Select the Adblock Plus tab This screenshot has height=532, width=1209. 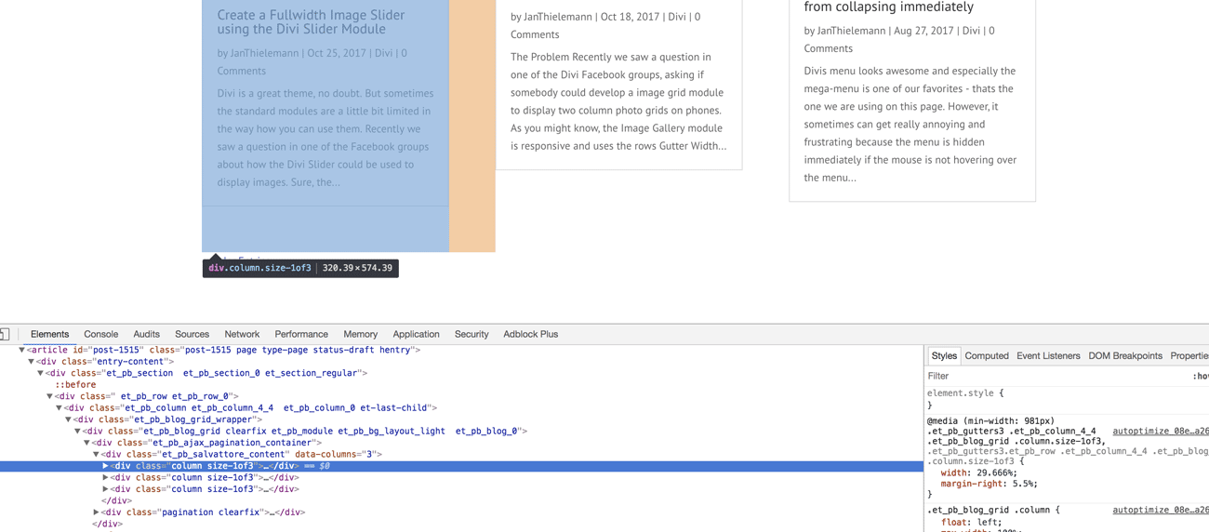point(530,334)
